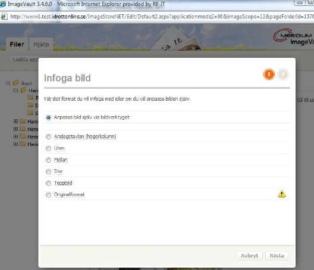This screenshot has width=314, height=270.
Task: Click the greyed step 2 indicator
Action: [282, 75]
